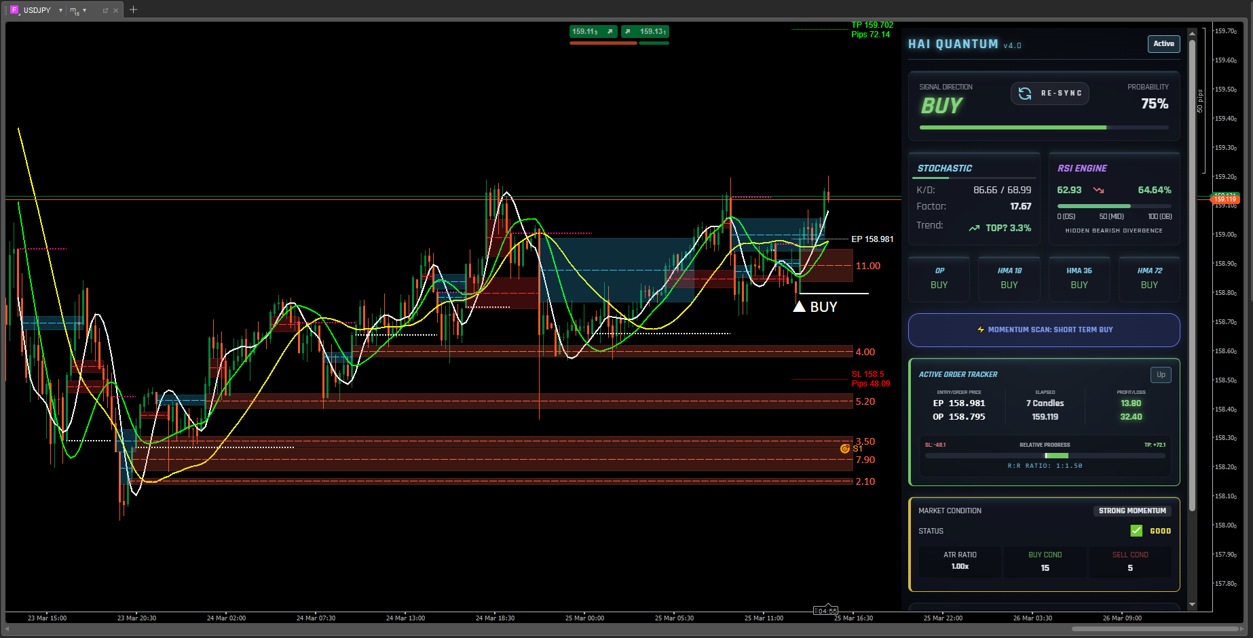The height and width of the screenshot is (638, 1253).
Task: Click the Relative Progress bar in tracker
Action: tap(1045, 456)
